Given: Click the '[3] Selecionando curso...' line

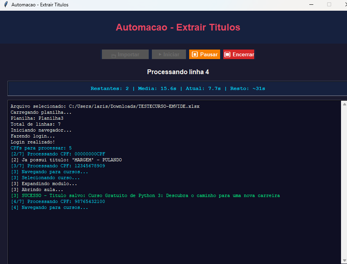Looking at the screenshot, I should 45,178.
